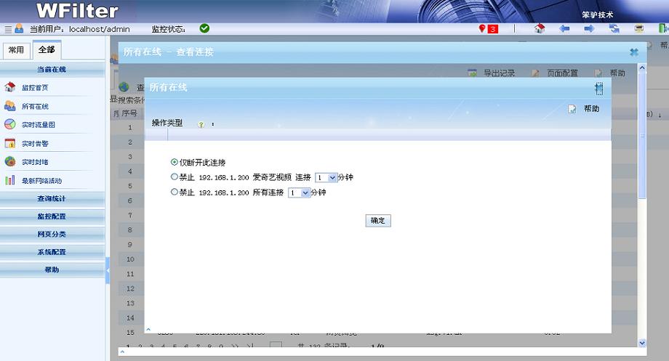Click the refresh icon in top toolbar
Image resolution: width=669 pixels, height=361 pixels.
click(614, 28)
